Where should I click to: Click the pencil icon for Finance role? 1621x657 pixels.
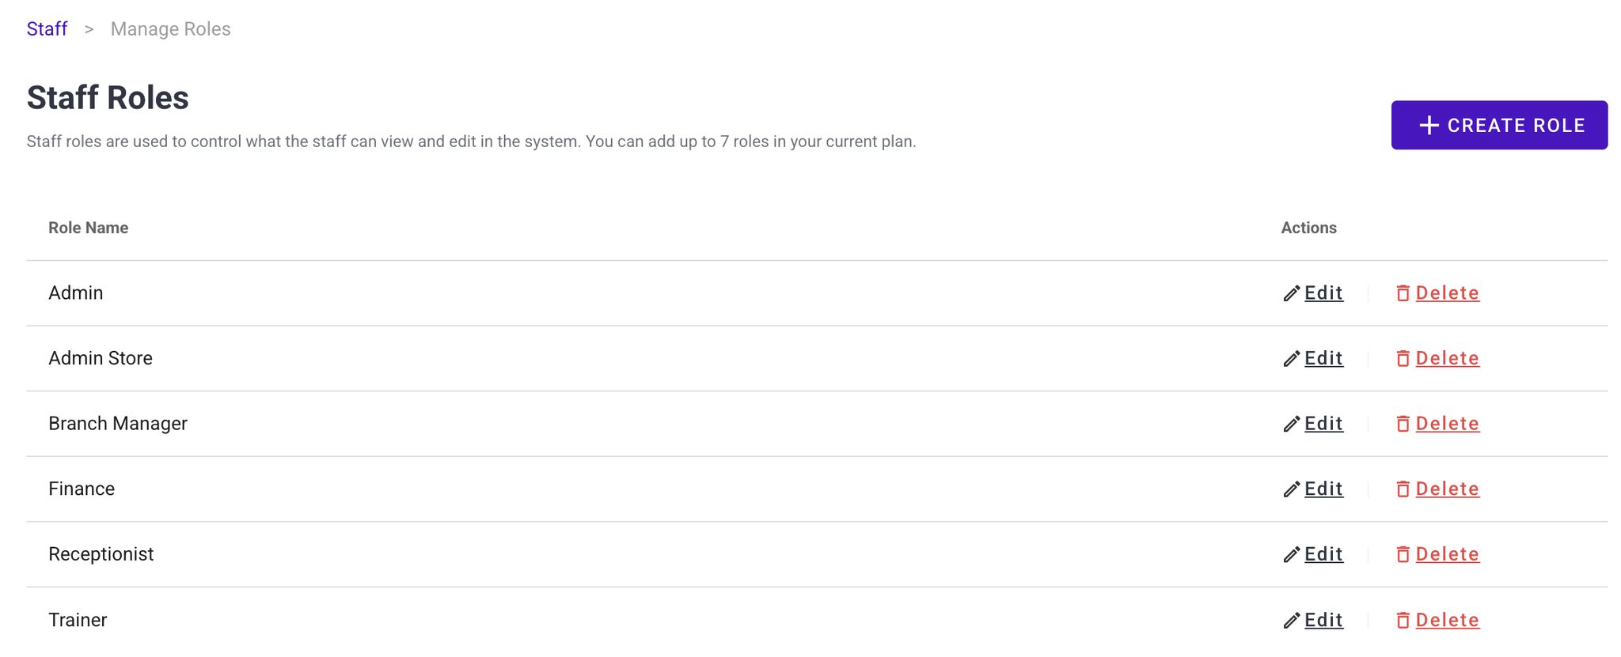pos(1291,490)
